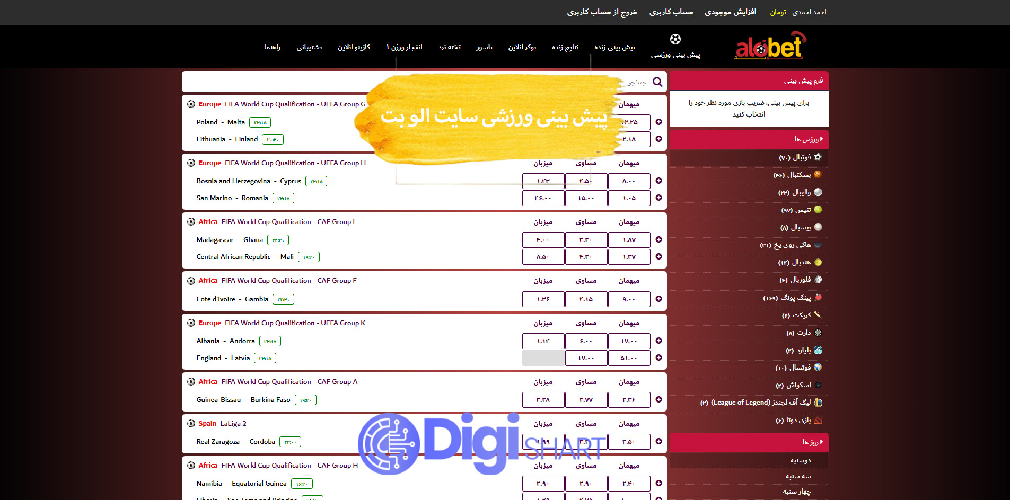Collapse the ورزش ها sports section header
The height and width of the screenshot is (500, 1010).
749,139
